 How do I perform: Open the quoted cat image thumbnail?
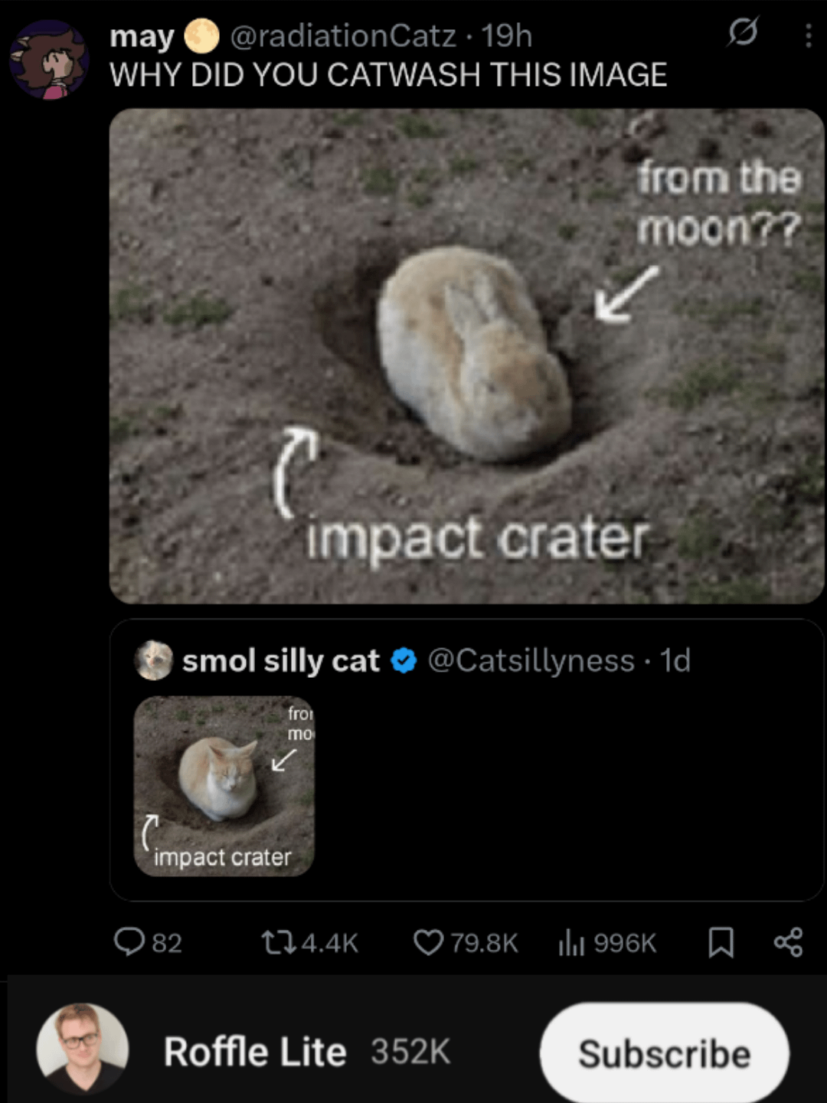click(x=224, y=786)
